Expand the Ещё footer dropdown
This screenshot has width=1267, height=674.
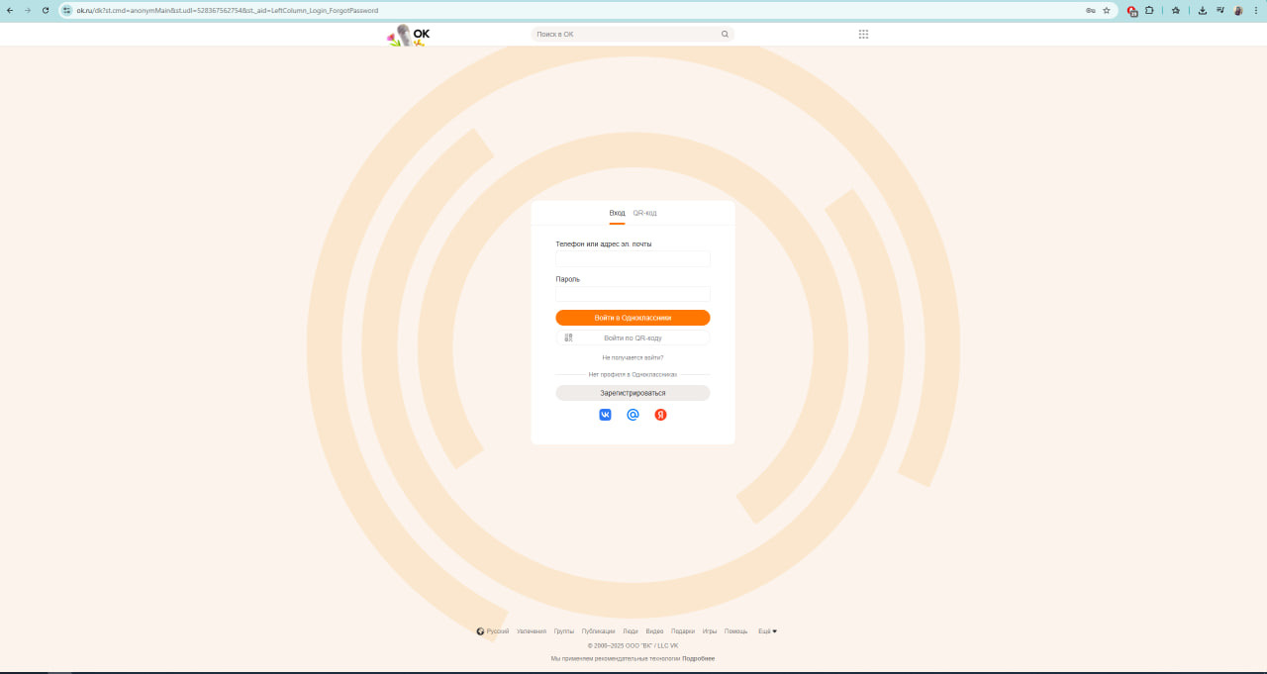click(x=767, y=631)
